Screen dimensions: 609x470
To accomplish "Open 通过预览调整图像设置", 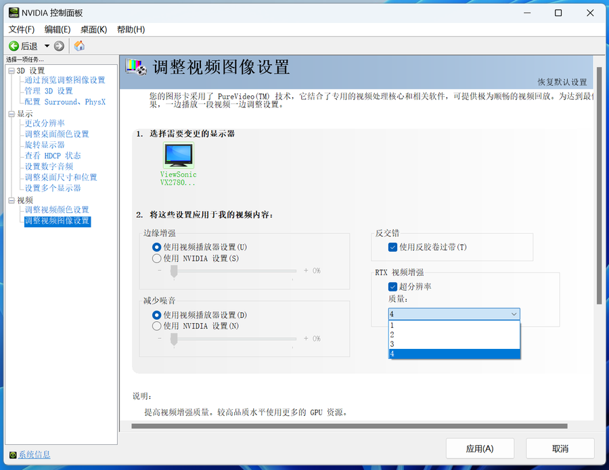I will tap(65, 80).
